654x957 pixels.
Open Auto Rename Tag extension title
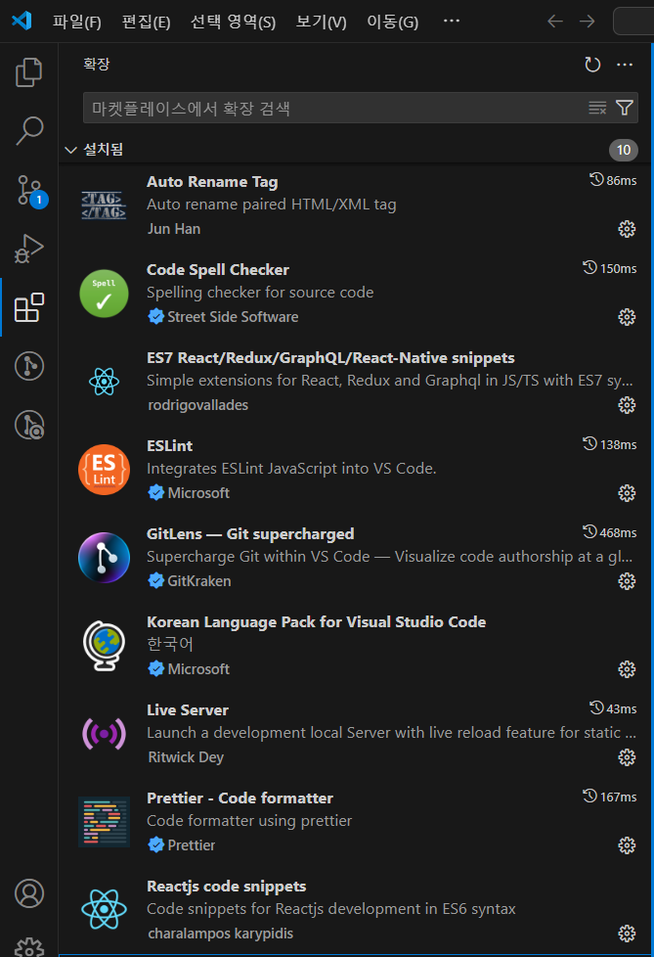[212, 182]
